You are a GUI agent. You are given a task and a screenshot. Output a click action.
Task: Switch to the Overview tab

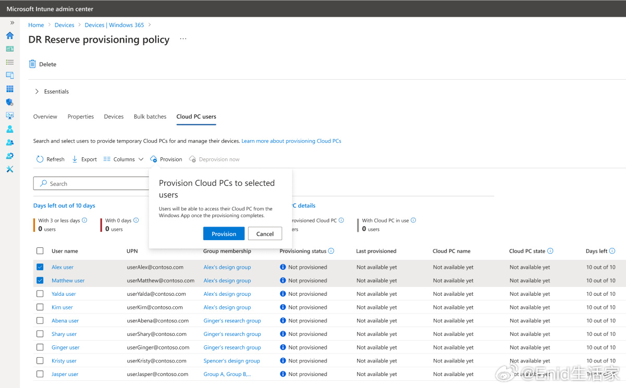[x=45, y=117]
